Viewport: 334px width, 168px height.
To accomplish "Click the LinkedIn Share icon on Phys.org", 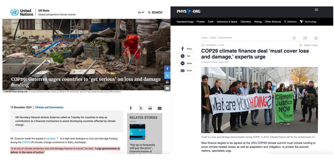I will coord(183,63).
